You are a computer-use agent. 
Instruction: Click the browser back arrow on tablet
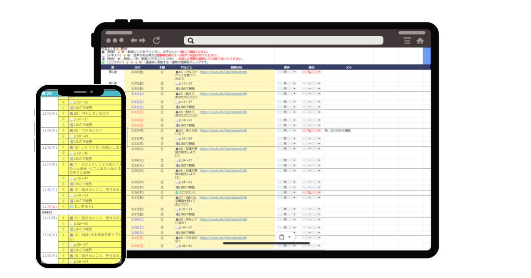point(134,41)
